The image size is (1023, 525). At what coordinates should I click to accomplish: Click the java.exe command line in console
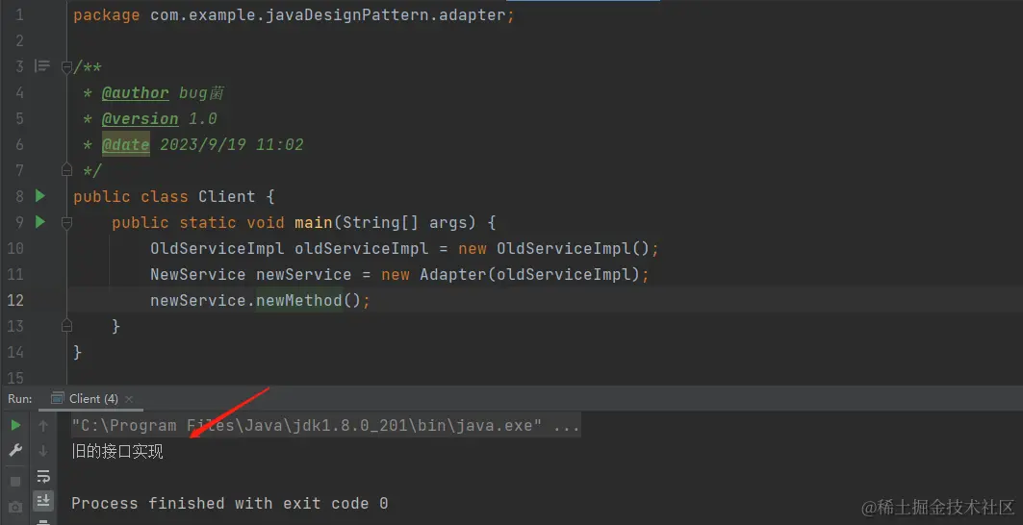coord(325,426)
